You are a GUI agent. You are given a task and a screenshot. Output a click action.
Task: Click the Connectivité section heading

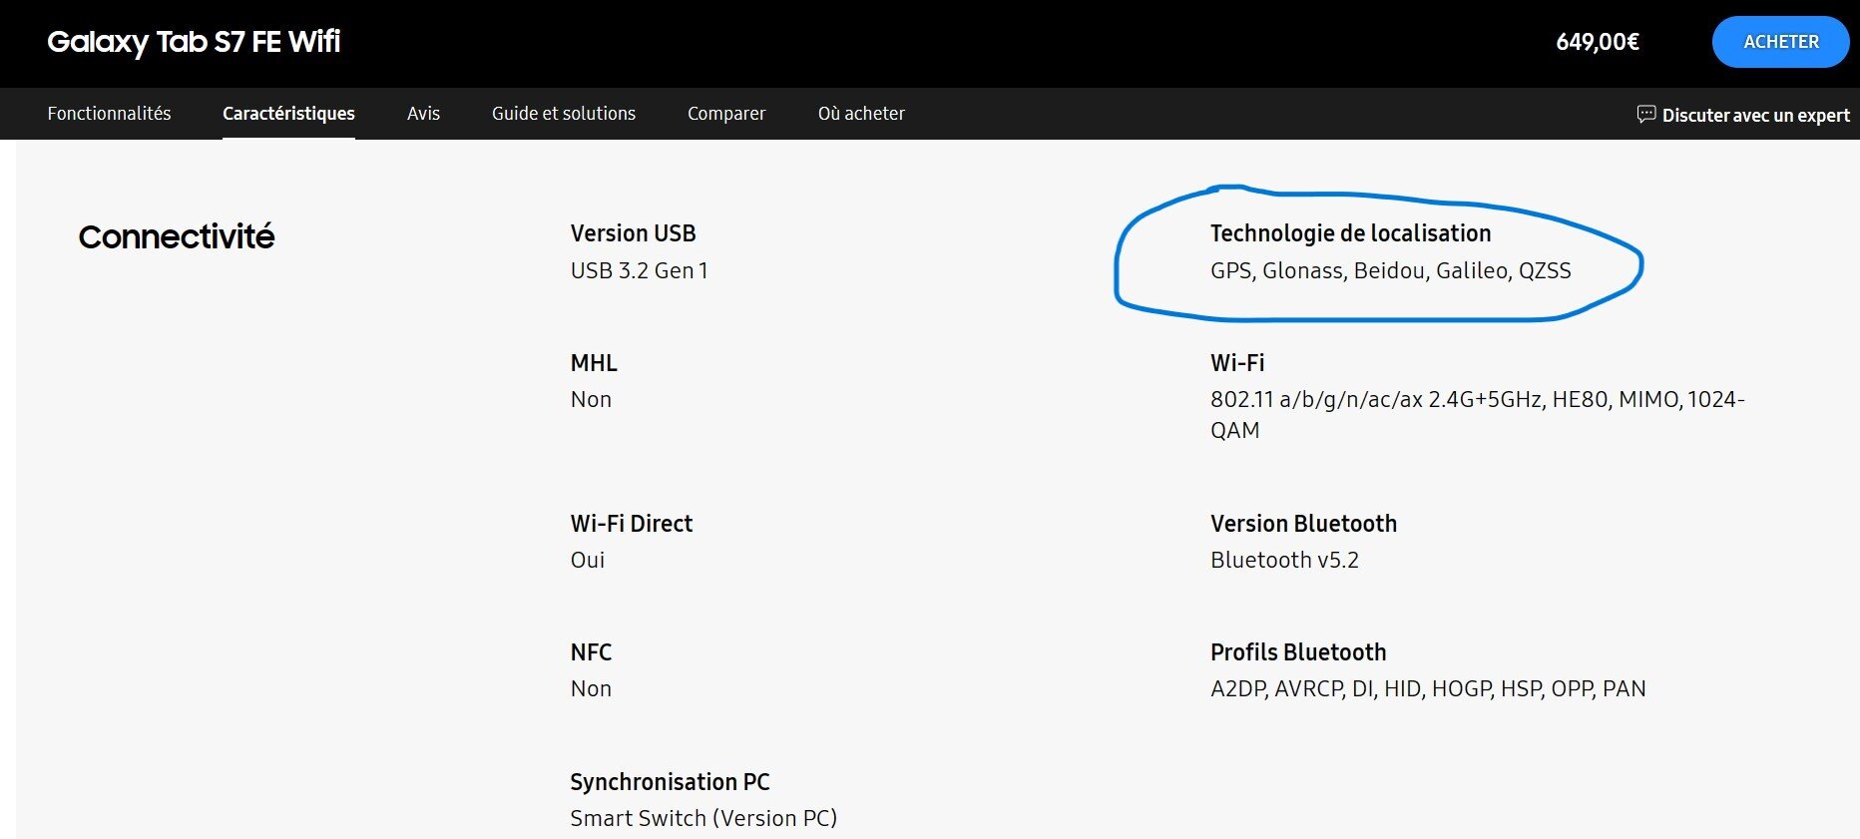[x=177, y=237]
